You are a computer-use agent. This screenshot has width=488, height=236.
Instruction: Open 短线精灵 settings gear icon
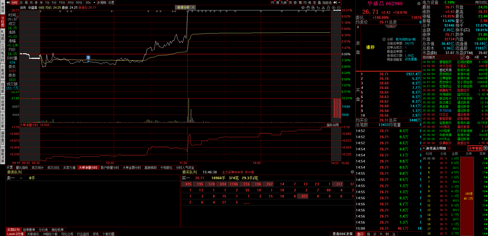tap(468, 57)
